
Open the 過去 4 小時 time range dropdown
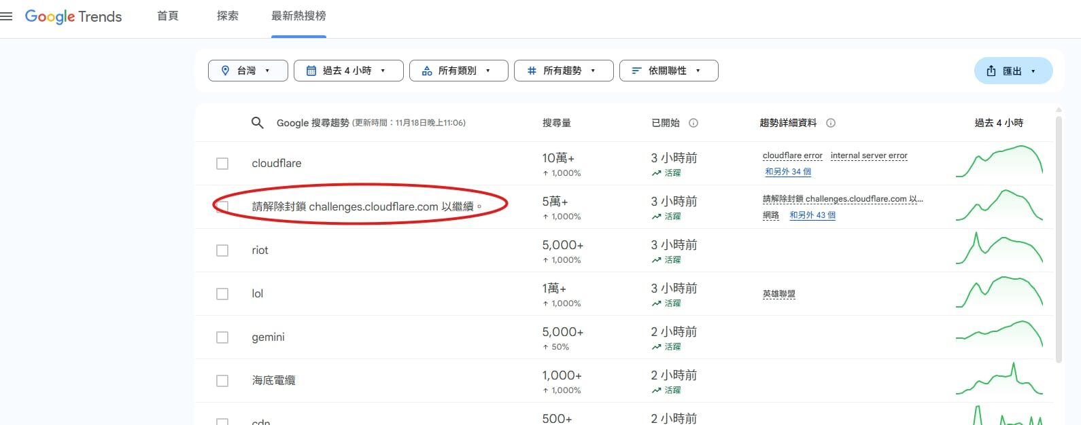point(349,71)
